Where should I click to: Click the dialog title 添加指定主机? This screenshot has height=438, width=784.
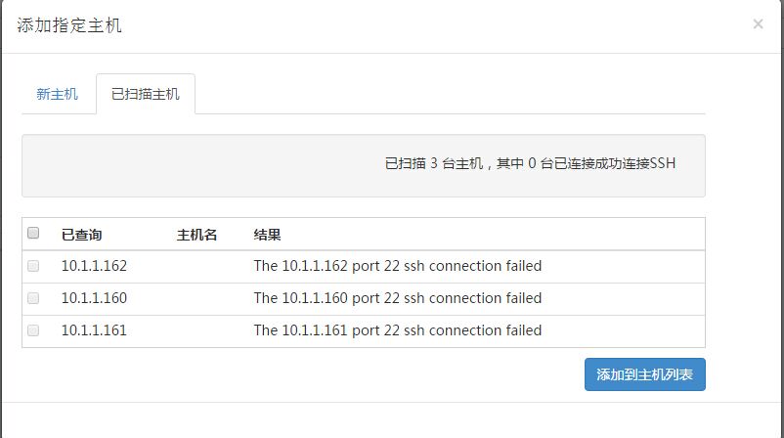(x=69, y=25)
